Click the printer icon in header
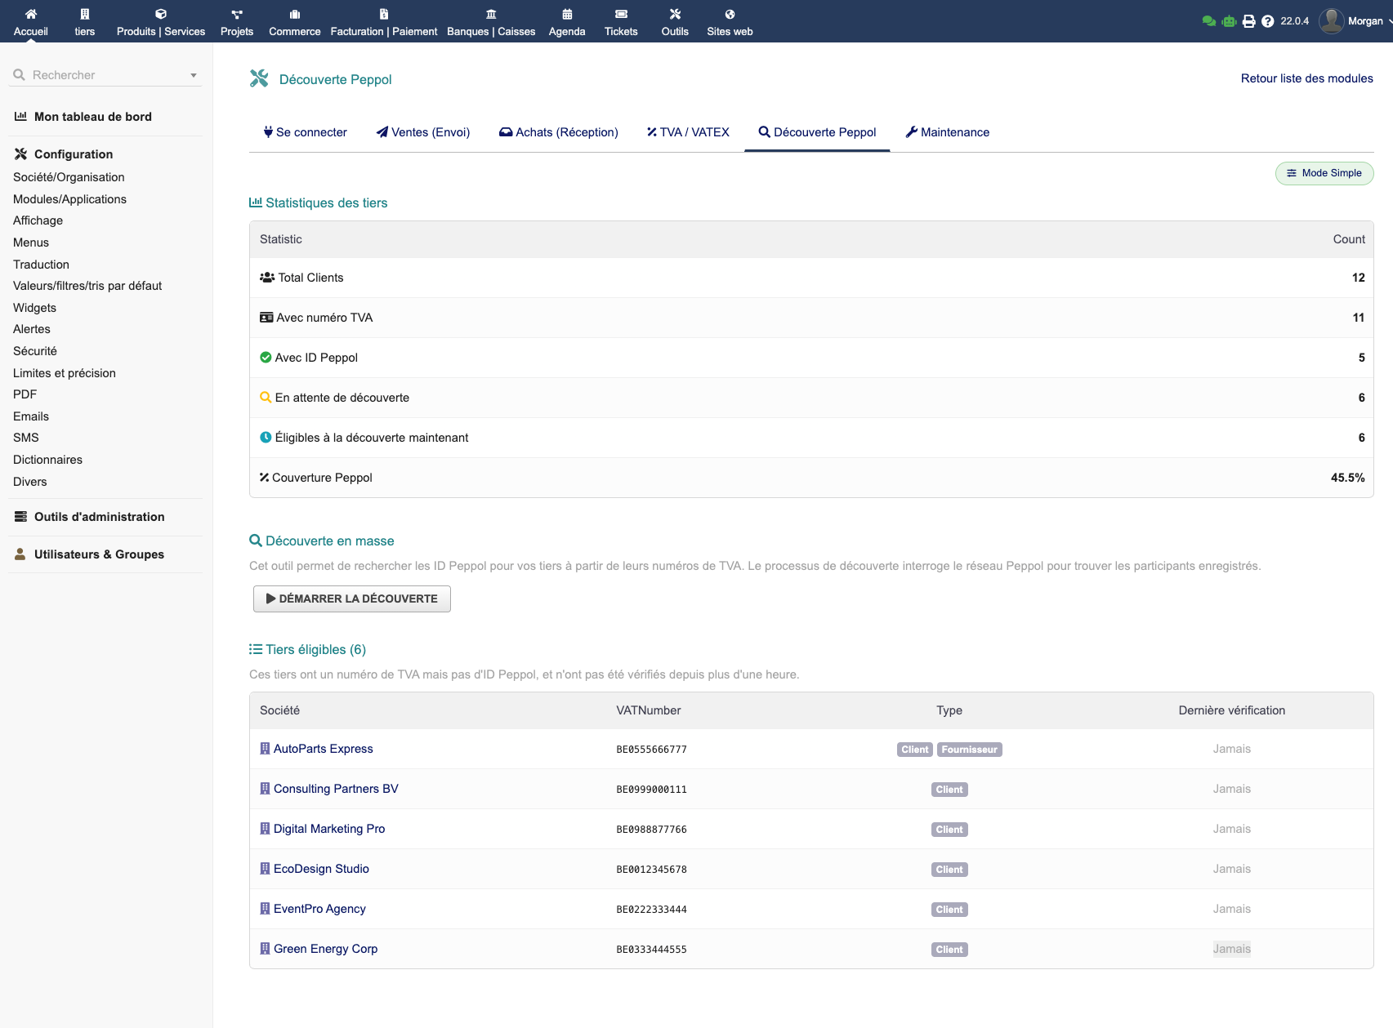This screenshot has width=1393, height=1028. point(1248,21)
